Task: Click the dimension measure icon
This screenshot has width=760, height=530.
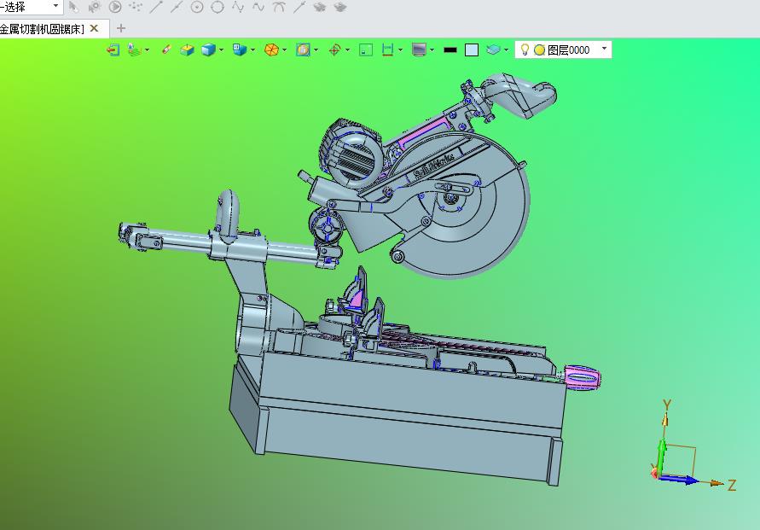Action: [387, 50]
